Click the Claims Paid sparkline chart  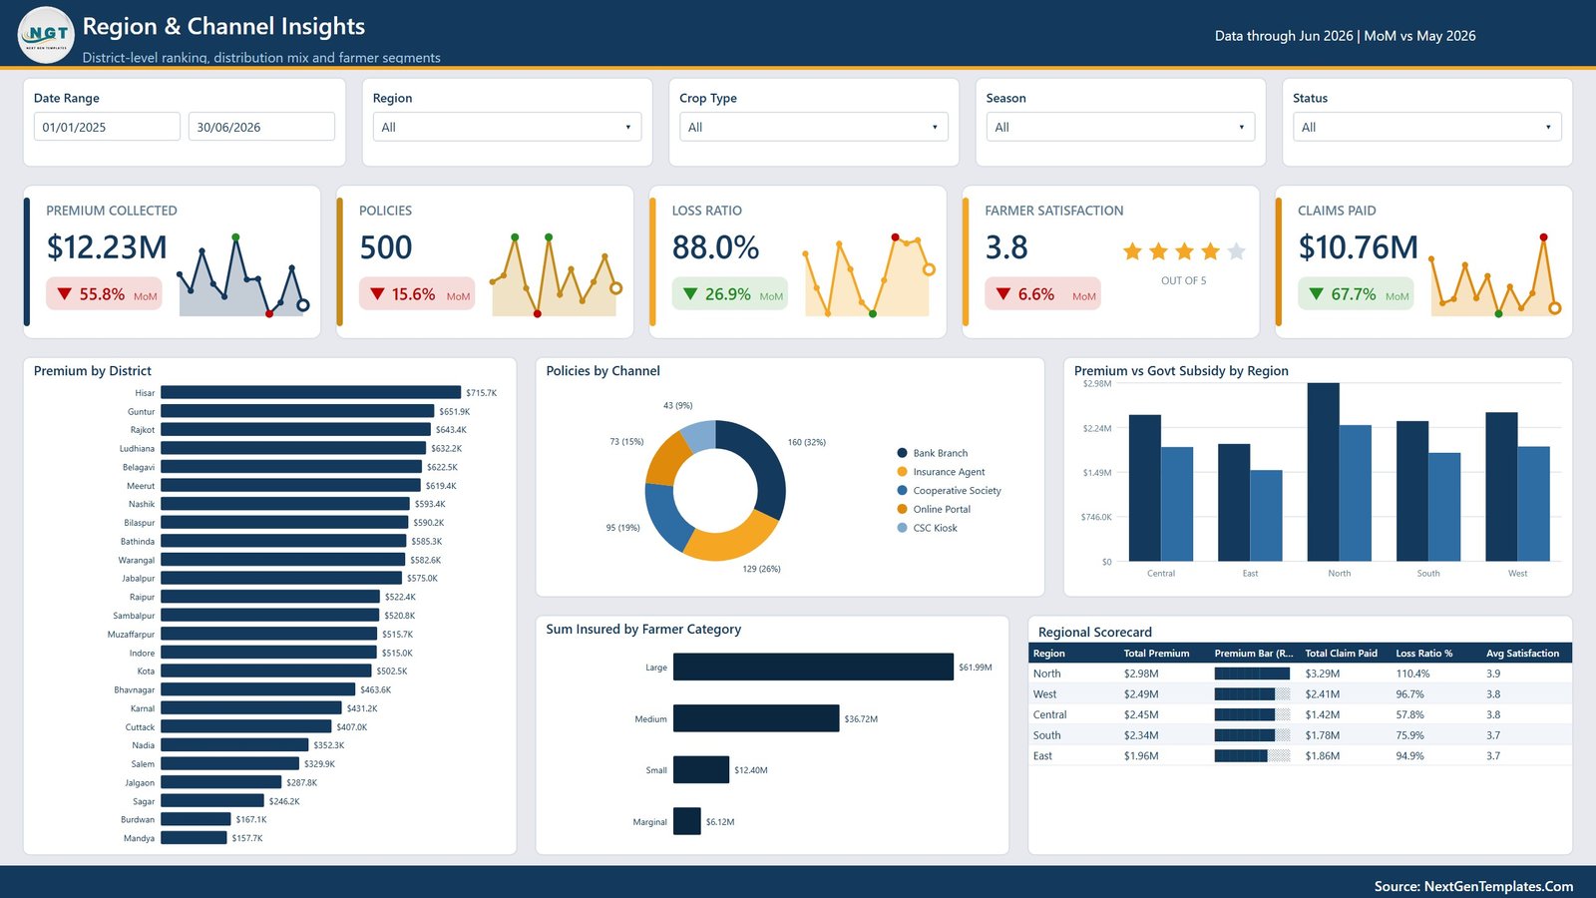(1495, 275)
